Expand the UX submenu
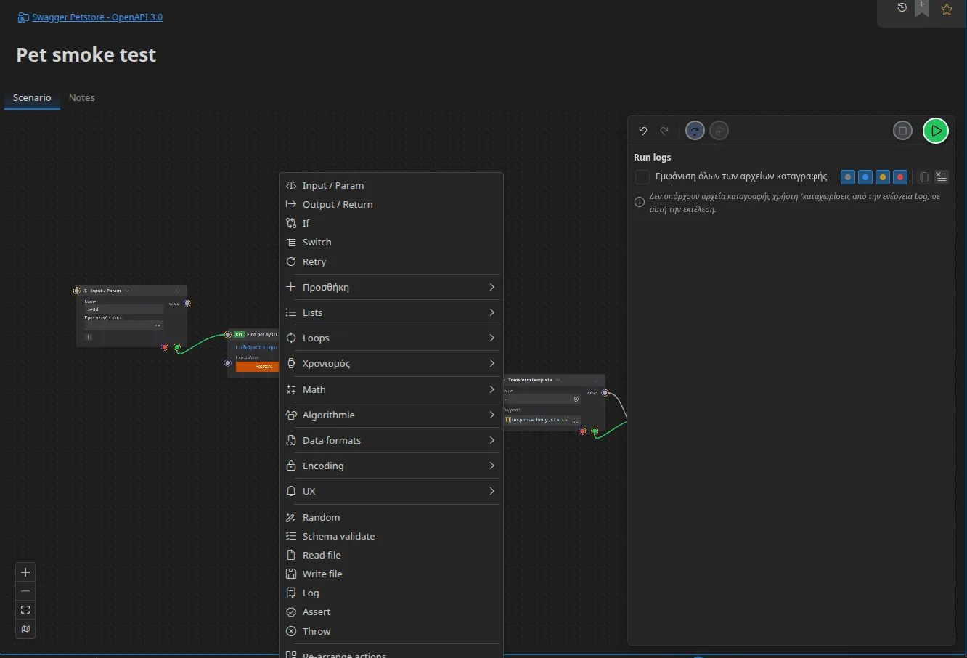 click(391, 491)
